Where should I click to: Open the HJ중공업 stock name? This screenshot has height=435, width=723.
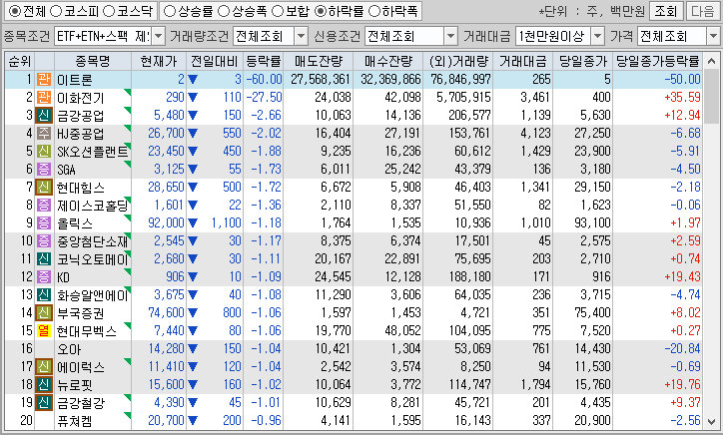pos(81,134)
